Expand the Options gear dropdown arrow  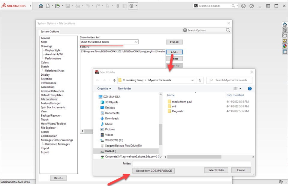click(136, 6)
